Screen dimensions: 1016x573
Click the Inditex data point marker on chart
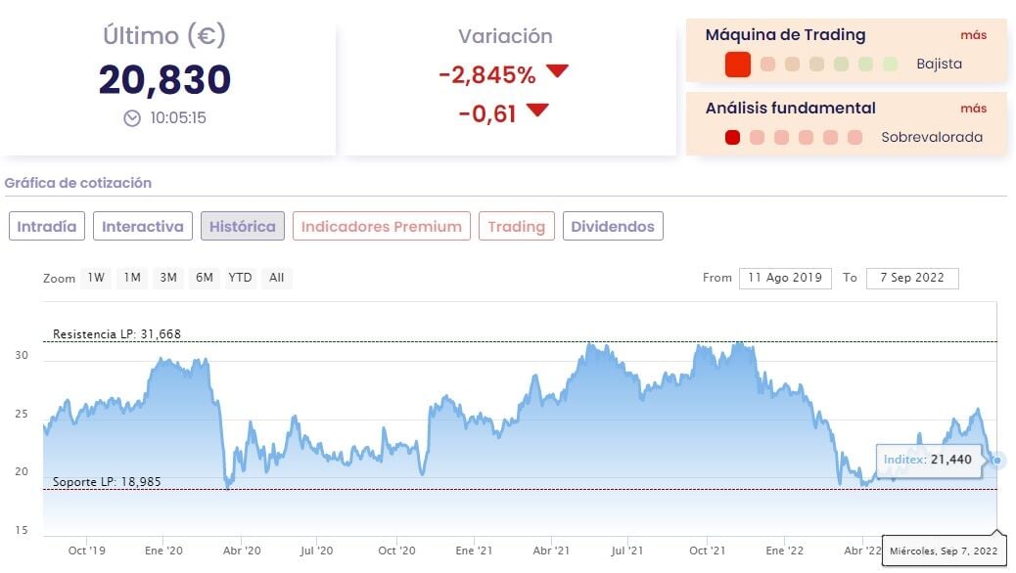[997, 461]
